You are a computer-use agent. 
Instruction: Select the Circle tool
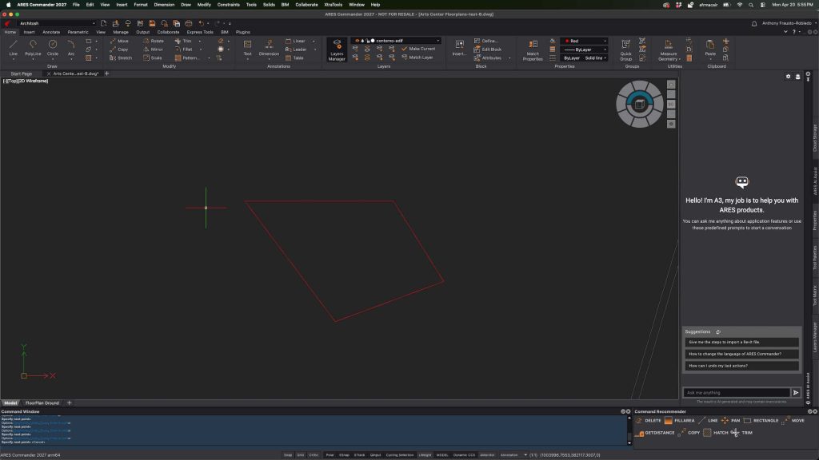coord(53,47)
